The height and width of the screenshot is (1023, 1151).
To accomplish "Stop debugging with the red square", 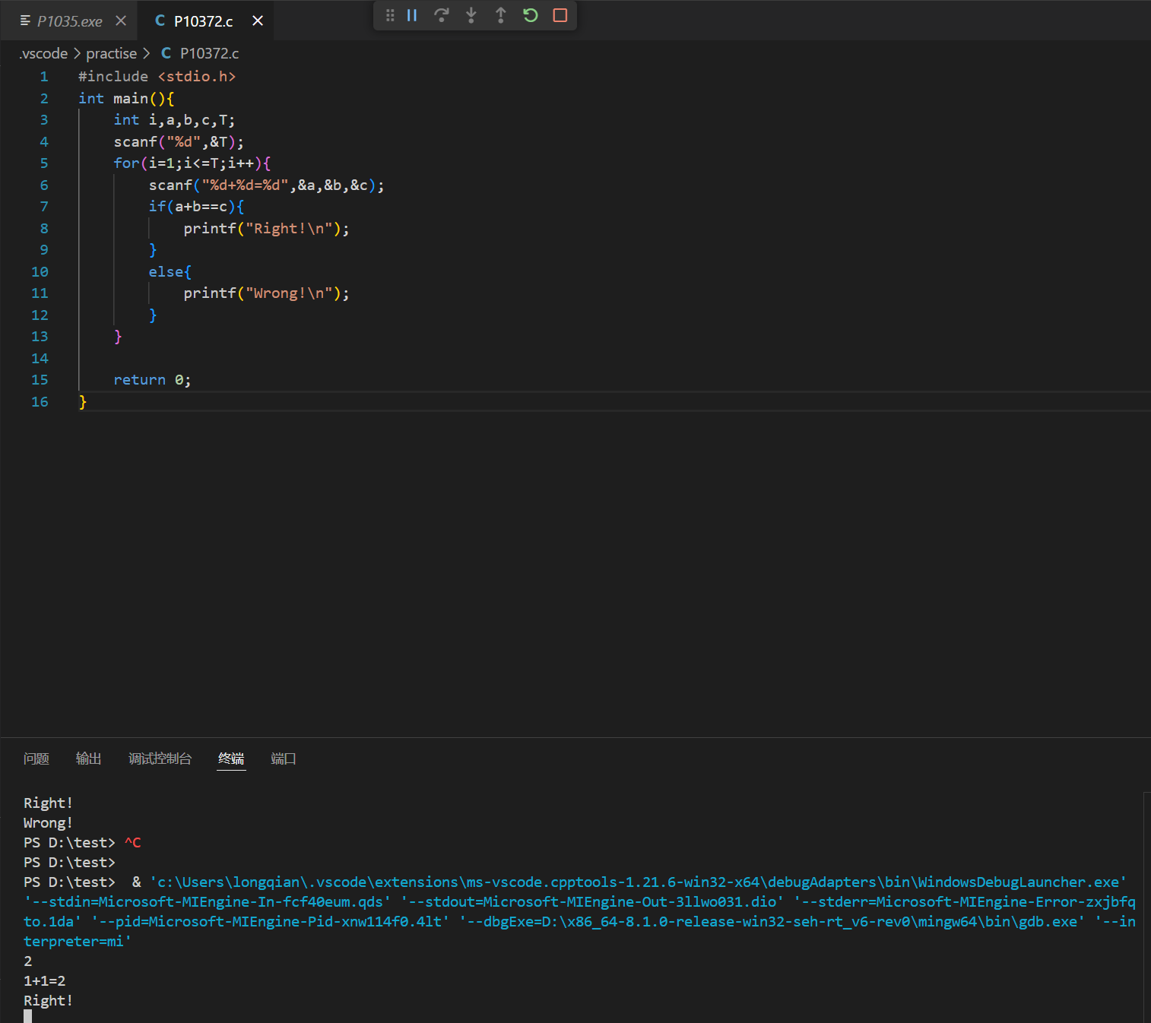I will pyautogui.click(x=560, y=15).
